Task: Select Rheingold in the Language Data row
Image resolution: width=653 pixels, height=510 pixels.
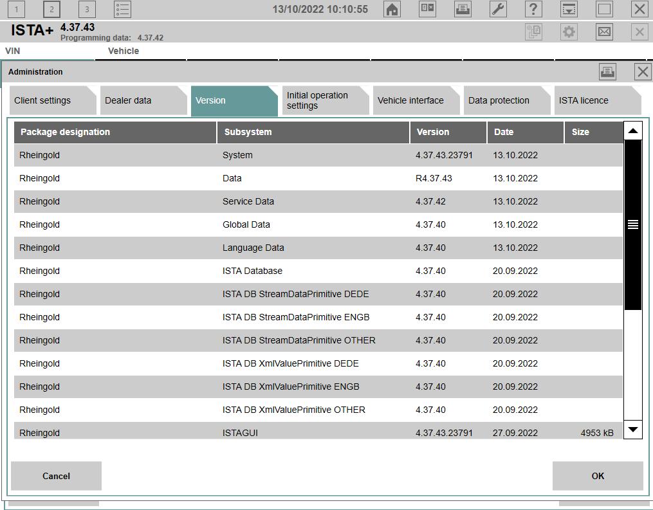Action: [x=39, y=248]
